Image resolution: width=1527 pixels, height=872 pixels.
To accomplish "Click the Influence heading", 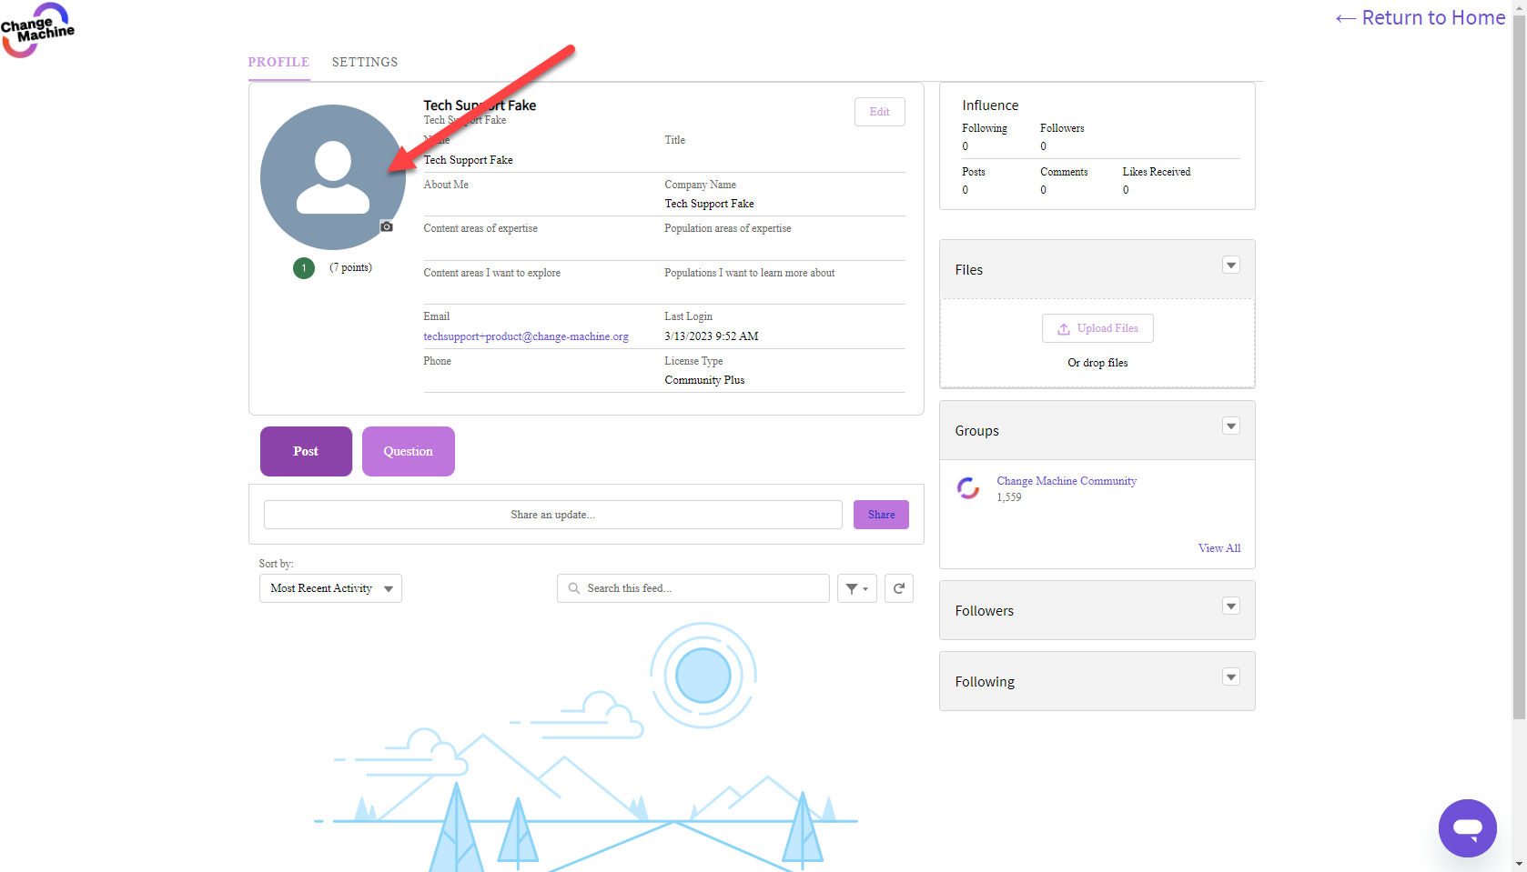I will click(990, 105).
